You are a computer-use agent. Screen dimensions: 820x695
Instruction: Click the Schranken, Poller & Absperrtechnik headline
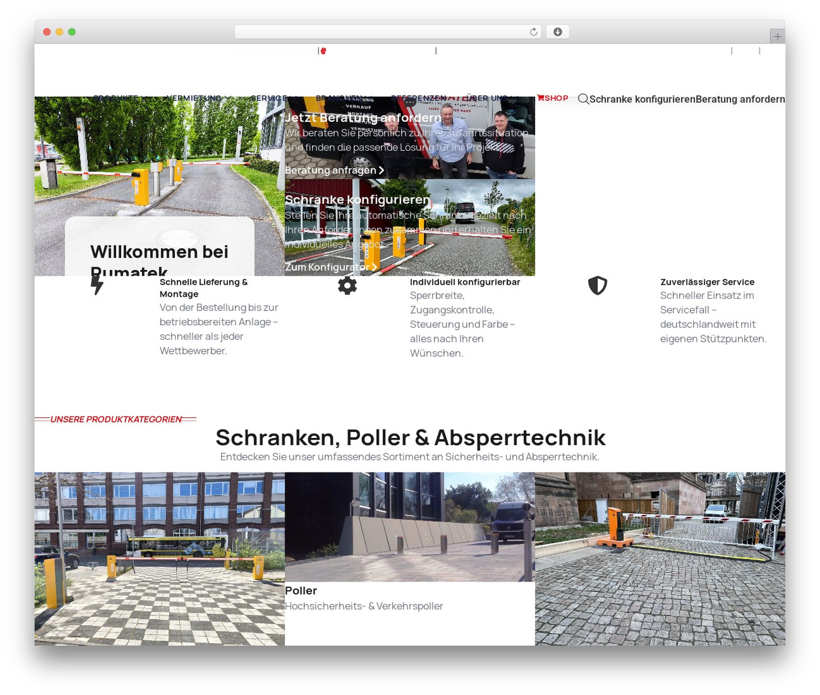[410, 437]
